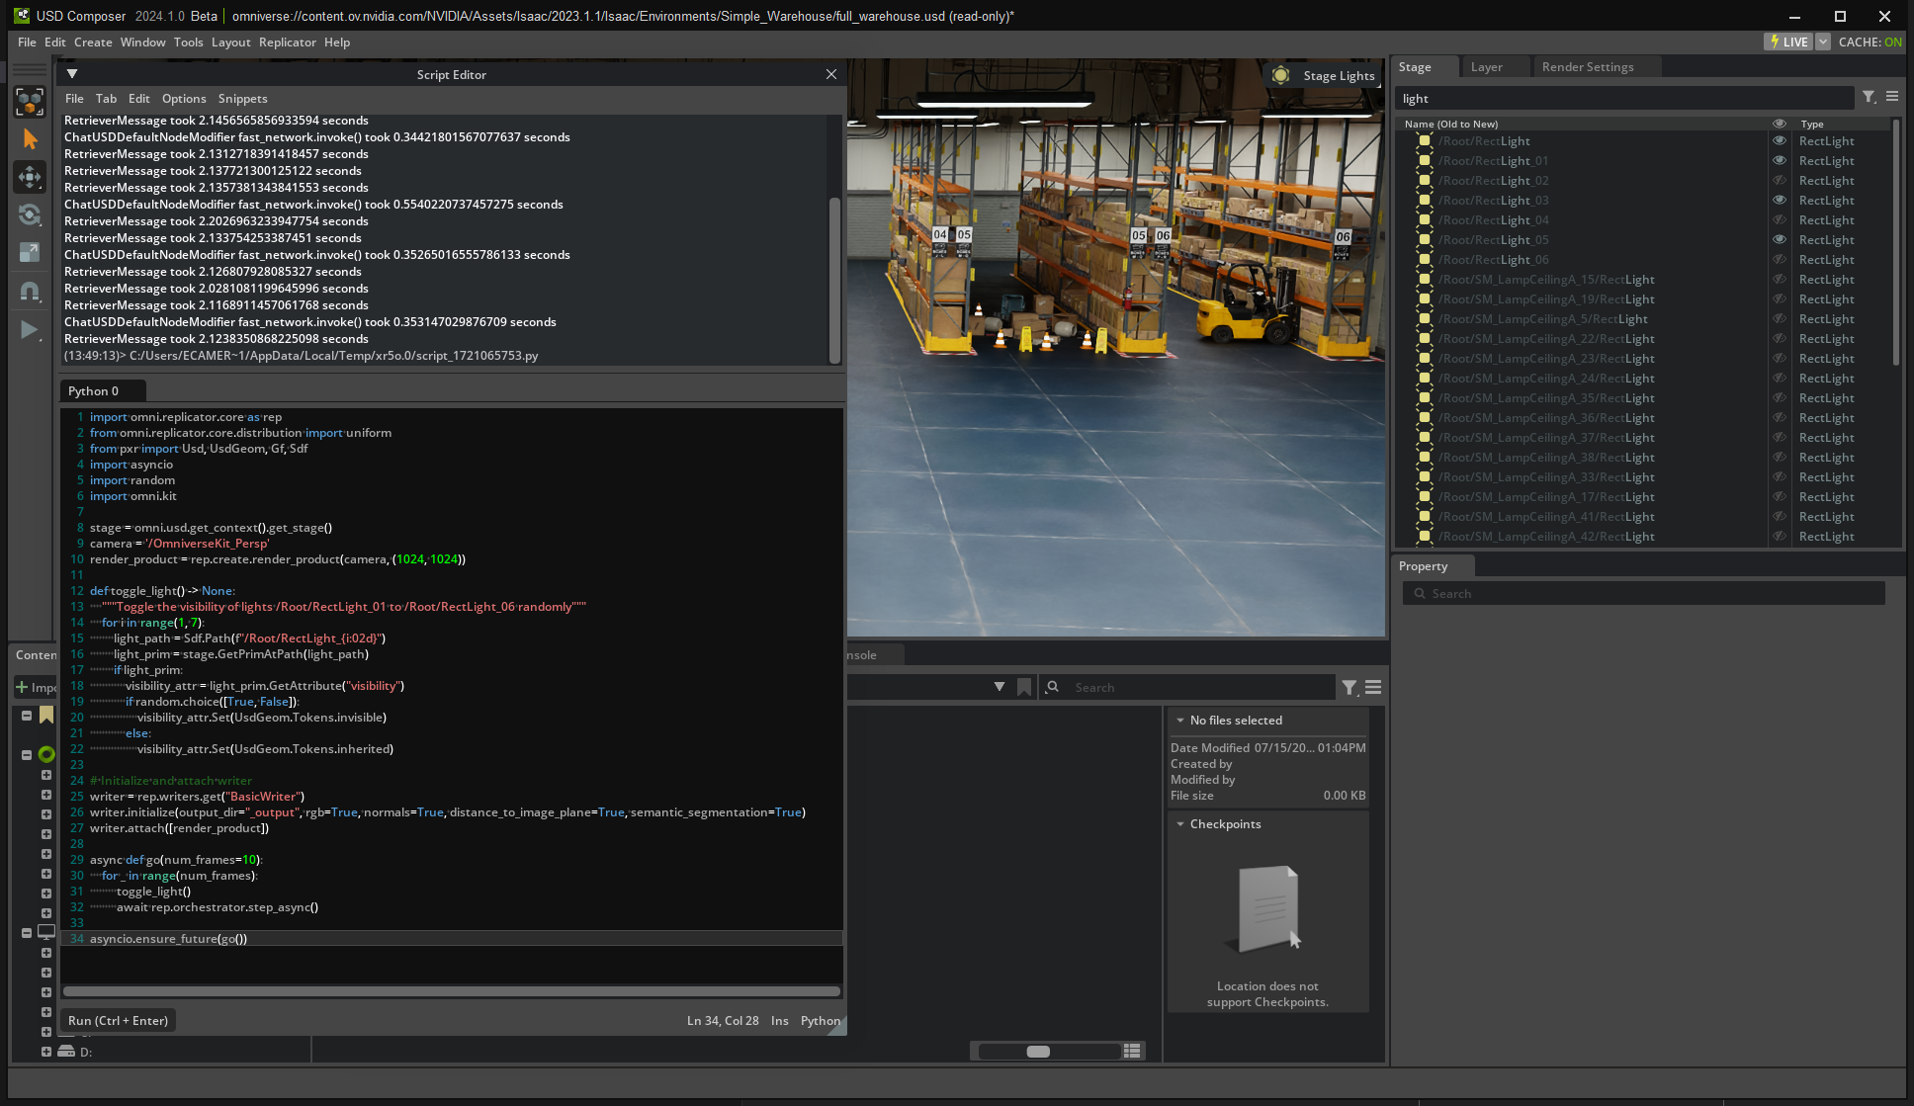Open the Options menu in Script Editor
This screenshot has width=1914, height=1106.
tap(184, 98)
